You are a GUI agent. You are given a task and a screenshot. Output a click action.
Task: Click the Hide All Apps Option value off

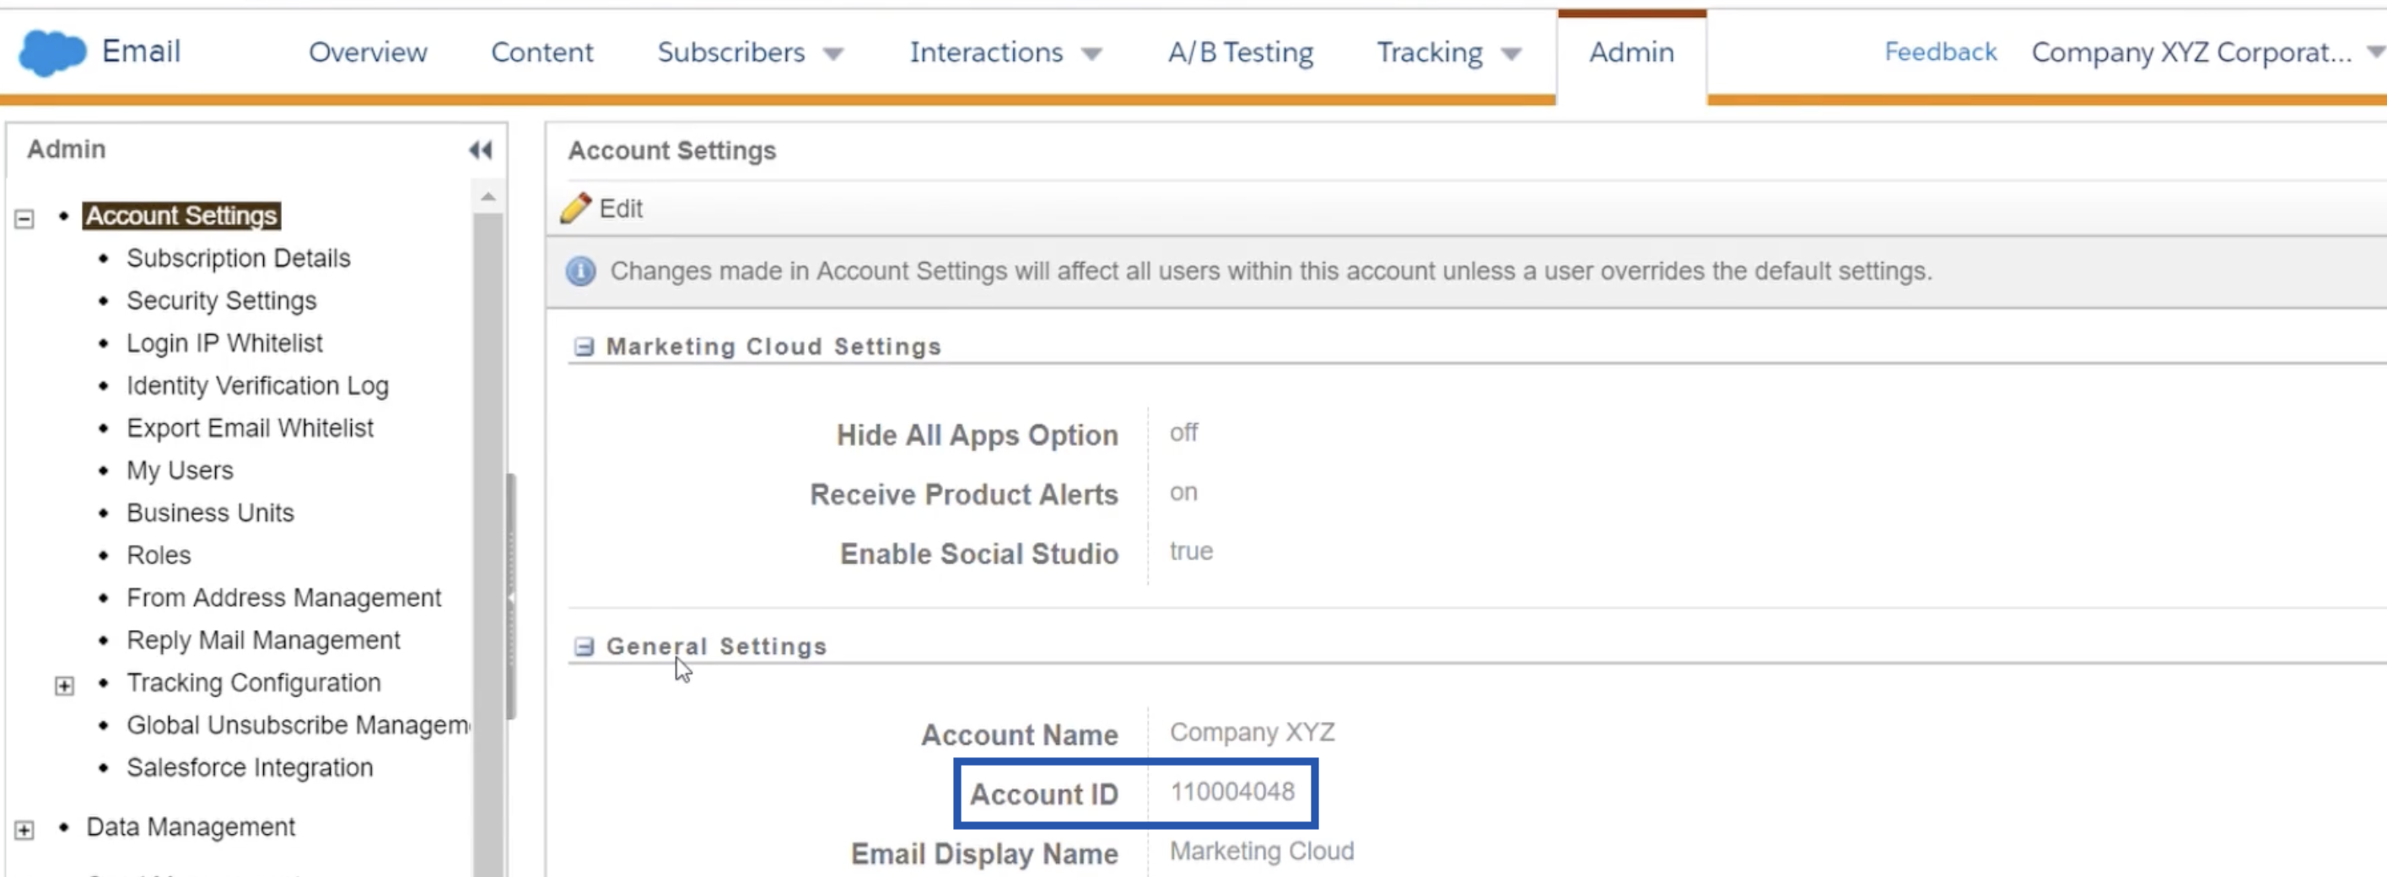pyautogui.click(x=1183, y=433)
